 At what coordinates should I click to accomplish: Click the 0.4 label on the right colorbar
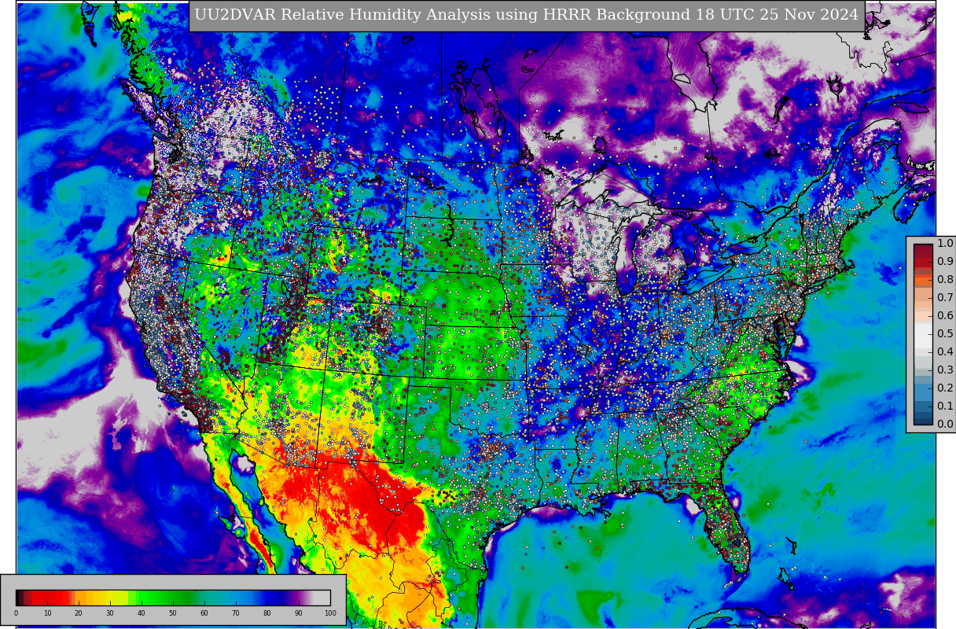click(945, 352)
